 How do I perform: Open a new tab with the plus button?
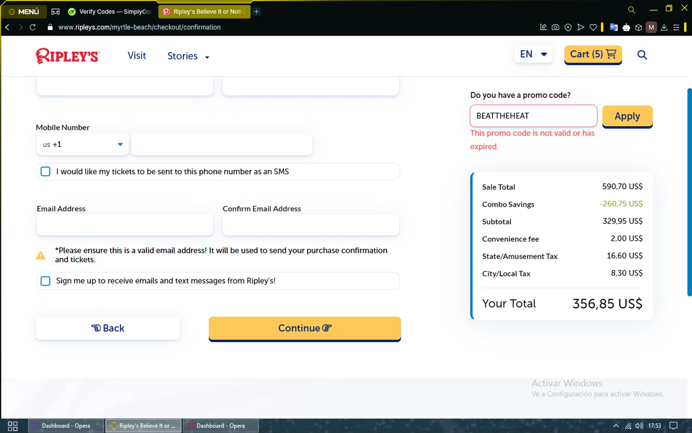tap(257, 12)
